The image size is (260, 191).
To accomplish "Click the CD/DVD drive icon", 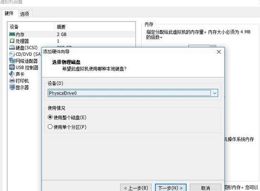I will [x=12, y=54].
